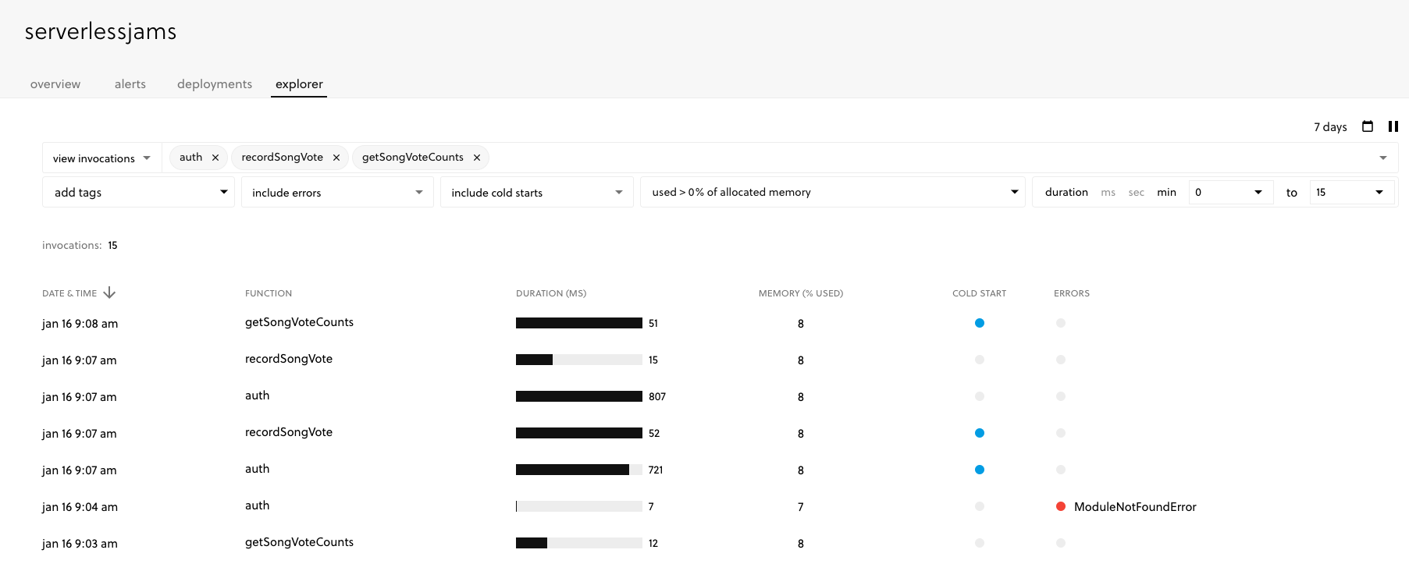Viewport: 1409px width, 564px height.
Task: Expand the function filter list arrow at right
Action: pyautogui.click(x=1382, y=158)
